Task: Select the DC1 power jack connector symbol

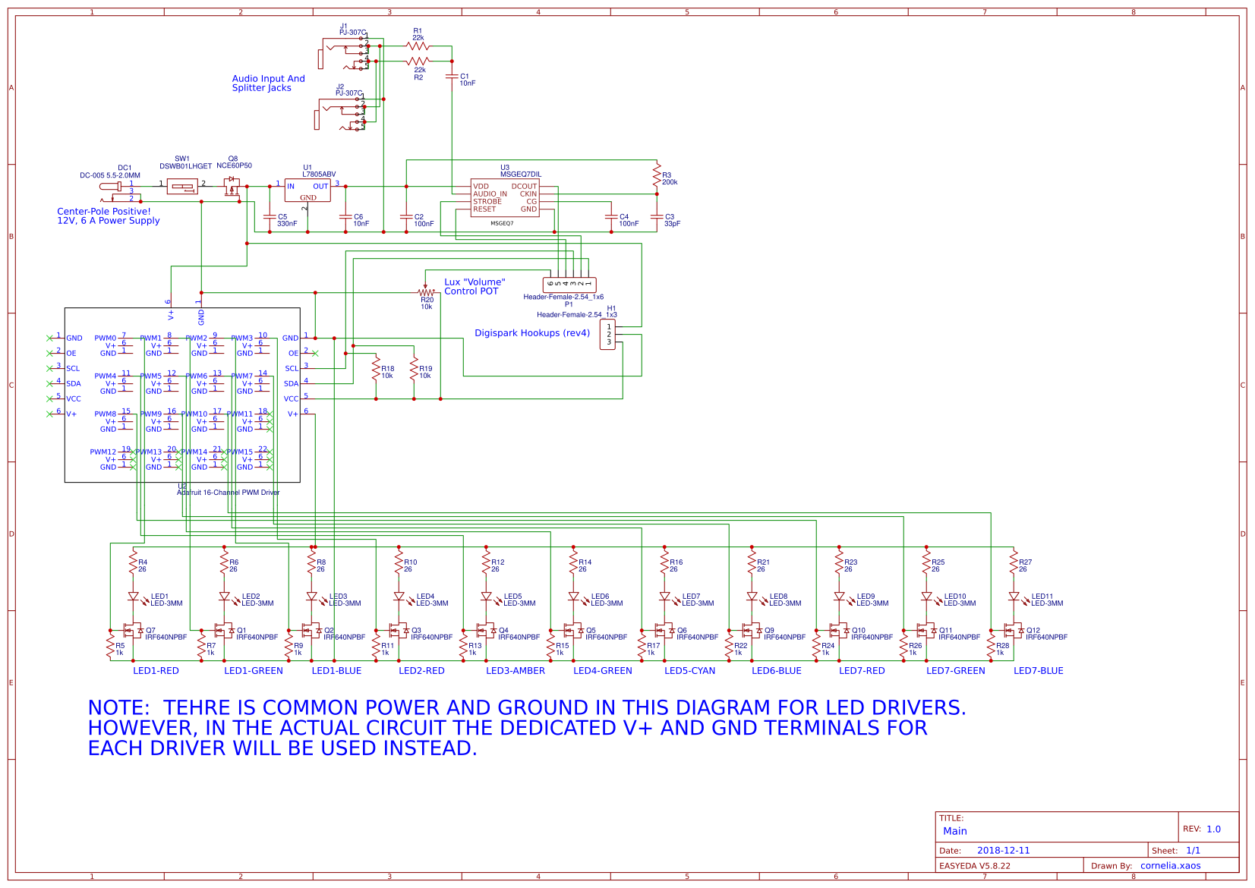Action: tap(111, 187)
